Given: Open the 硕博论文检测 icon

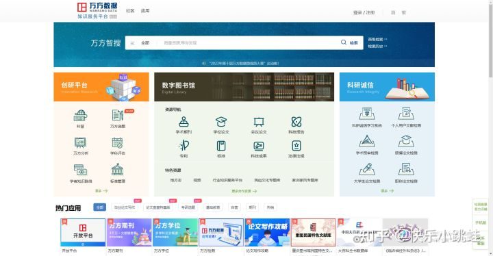Looking at the screenshot, I should coord(406,141).
